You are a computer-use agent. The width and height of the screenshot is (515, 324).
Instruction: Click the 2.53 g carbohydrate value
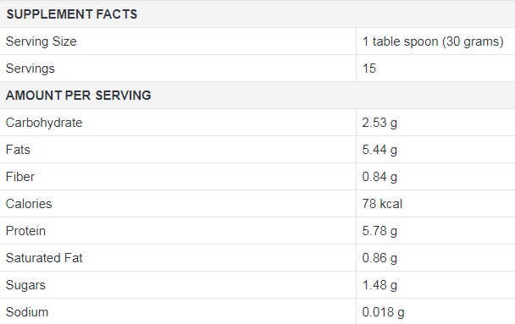point(379,123)
